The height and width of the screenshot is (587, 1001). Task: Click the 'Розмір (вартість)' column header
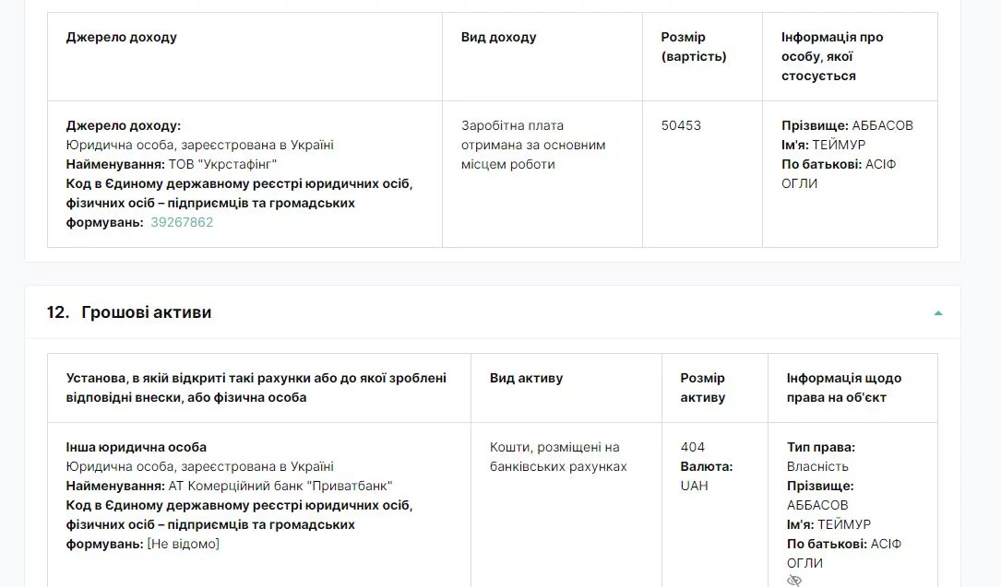(x=693, y=46)
